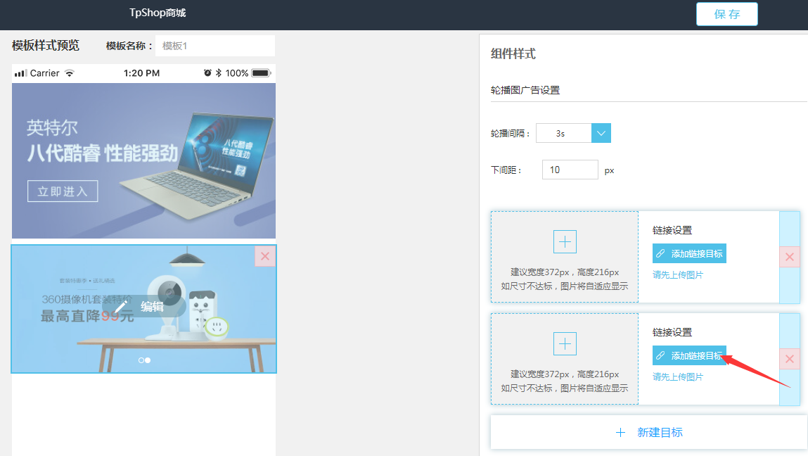Viewport: 808px width, 456px height.
Task: Click plus icon to upload second image
Action: tap(565, 343)
